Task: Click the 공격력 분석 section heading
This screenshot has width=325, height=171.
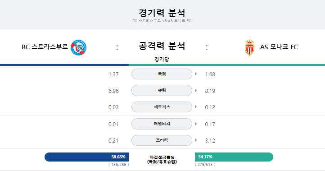Action: point(162,46)
